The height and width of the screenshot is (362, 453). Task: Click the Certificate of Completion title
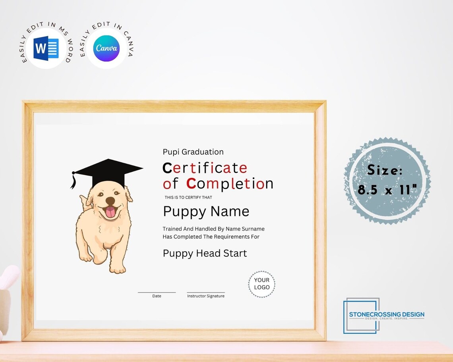[218, 176]
